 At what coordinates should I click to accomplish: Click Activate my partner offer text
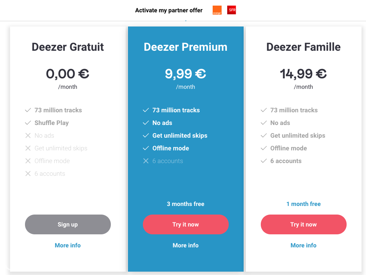[x=169, y=10]
